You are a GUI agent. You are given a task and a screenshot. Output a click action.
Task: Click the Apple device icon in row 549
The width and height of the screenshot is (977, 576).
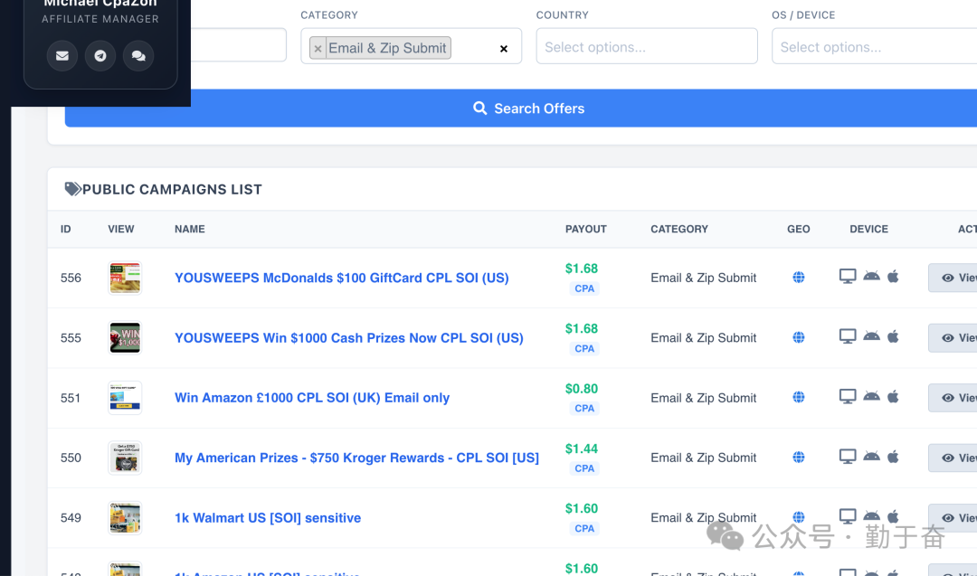tap(893, 515)
